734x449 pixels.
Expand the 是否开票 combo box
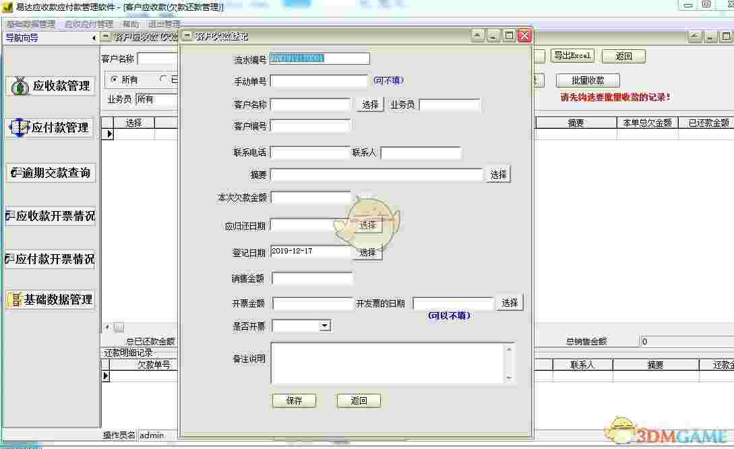click(324, 326)
